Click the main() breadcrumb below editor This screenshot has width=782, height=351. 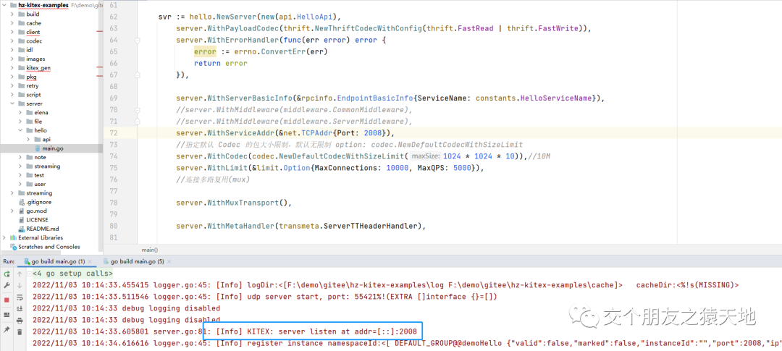[x=150, y=250]
